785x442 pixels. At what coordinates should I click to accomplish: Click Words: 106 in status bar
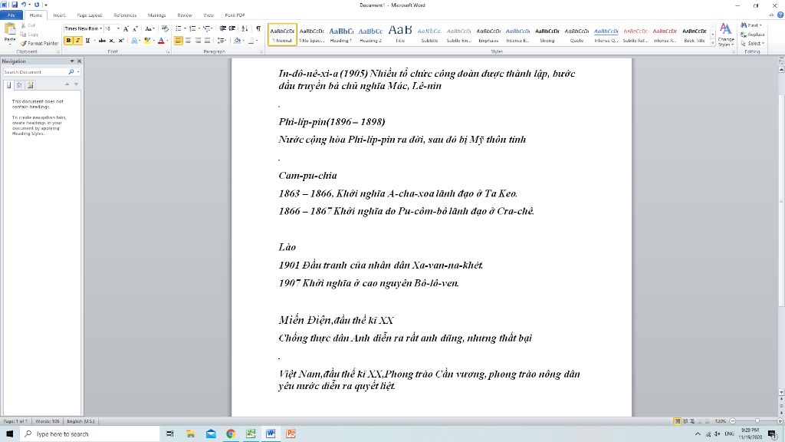47,421
